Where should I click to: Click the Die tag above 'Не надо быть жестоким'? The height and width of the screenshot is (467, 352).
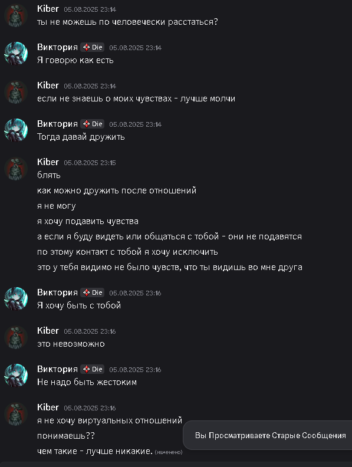(x=93, y=369)
